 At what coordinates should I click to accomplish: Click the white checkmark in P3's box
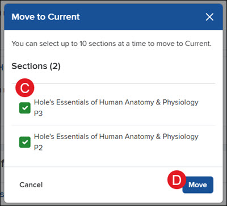coord(25,108)
